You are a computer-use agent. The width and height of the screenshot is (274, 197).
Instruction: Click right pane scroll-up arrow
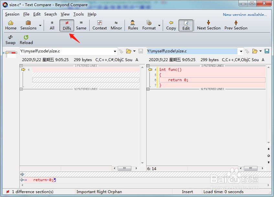[269, 67]
